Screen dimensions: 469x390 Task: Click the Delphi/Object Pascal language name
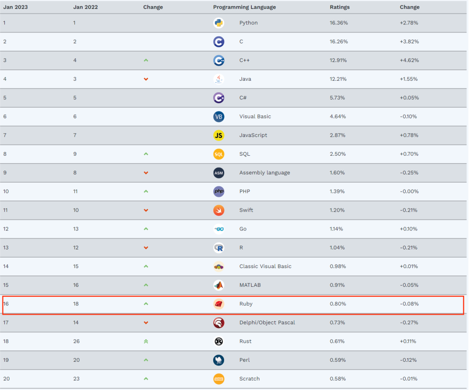(267, 322)
